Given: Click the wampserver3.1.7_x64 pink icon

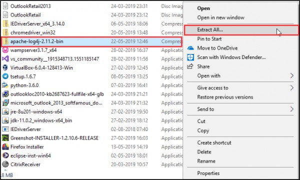Looking at the screenshot, I should click(x=5, y=50).
